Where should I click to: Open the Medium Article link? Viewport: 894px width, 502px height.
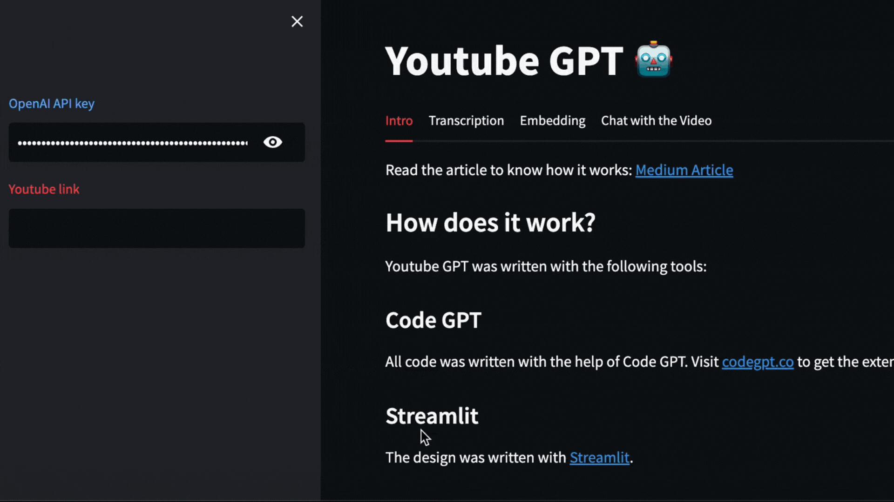pyautogui.click(x=684, y=170)
